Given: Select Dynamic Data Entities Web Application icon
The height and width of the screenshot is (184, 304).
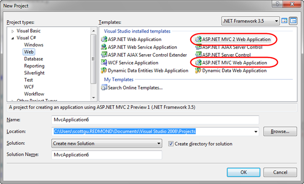Looking at the screenshot, I should click(104, 71).
